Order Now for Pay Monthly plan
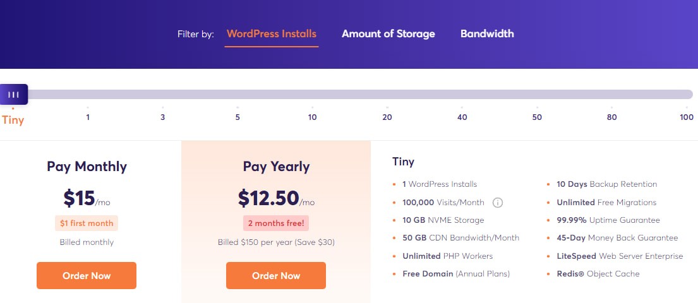 [87, 276]
